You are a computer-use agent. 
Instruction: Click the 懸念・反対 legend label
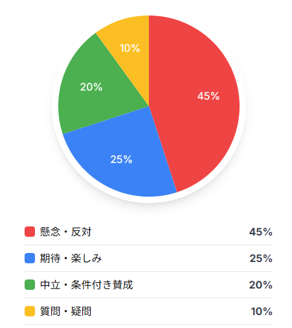point(65,232)
